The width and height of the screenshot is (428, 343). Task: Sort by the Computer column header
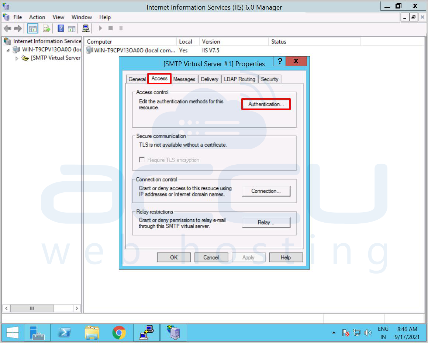pyautogui.click(x=130, y=41)
